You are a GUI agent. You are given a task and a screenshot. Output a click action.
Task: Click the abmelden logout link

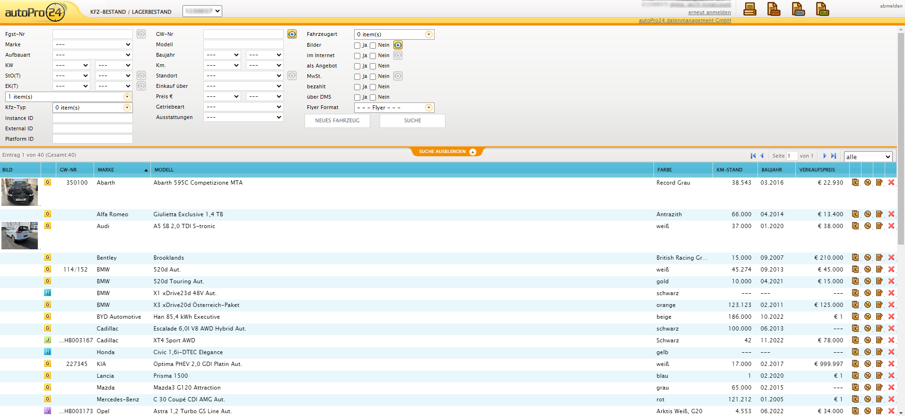[891, 6]
